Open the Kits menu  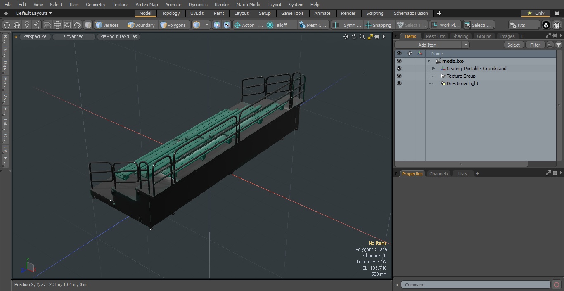524,25
